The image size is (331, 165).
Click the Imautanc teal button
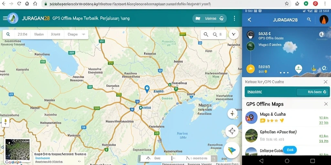click(x=287, y=92)
